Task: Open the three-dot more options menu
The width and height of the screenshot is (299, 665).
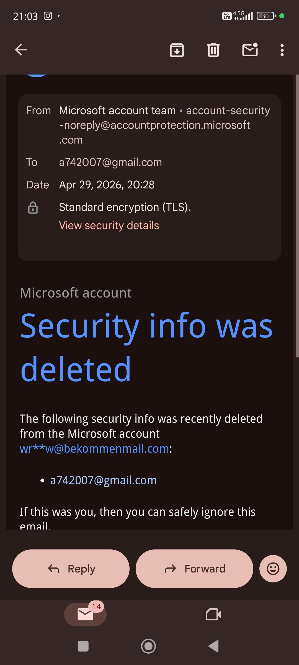Action: pos(282,50)
